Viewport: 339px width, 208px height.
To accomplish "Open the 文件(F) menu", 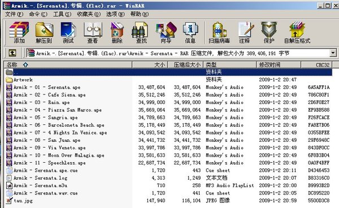I will point(14,14).
